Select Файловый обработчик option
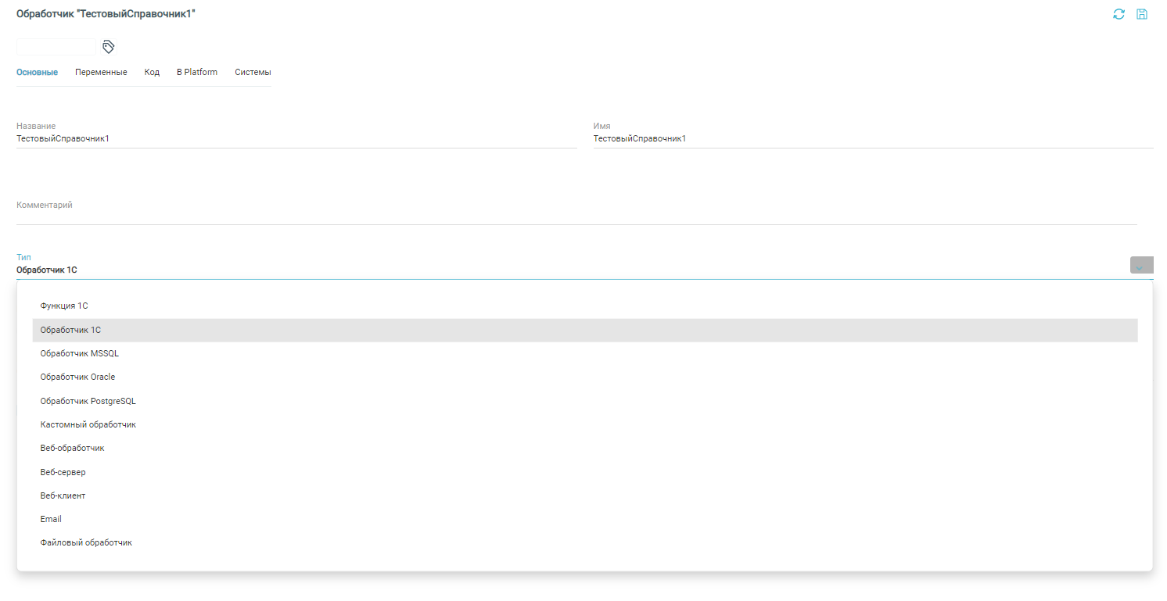1167x601 pixels. 86,542
